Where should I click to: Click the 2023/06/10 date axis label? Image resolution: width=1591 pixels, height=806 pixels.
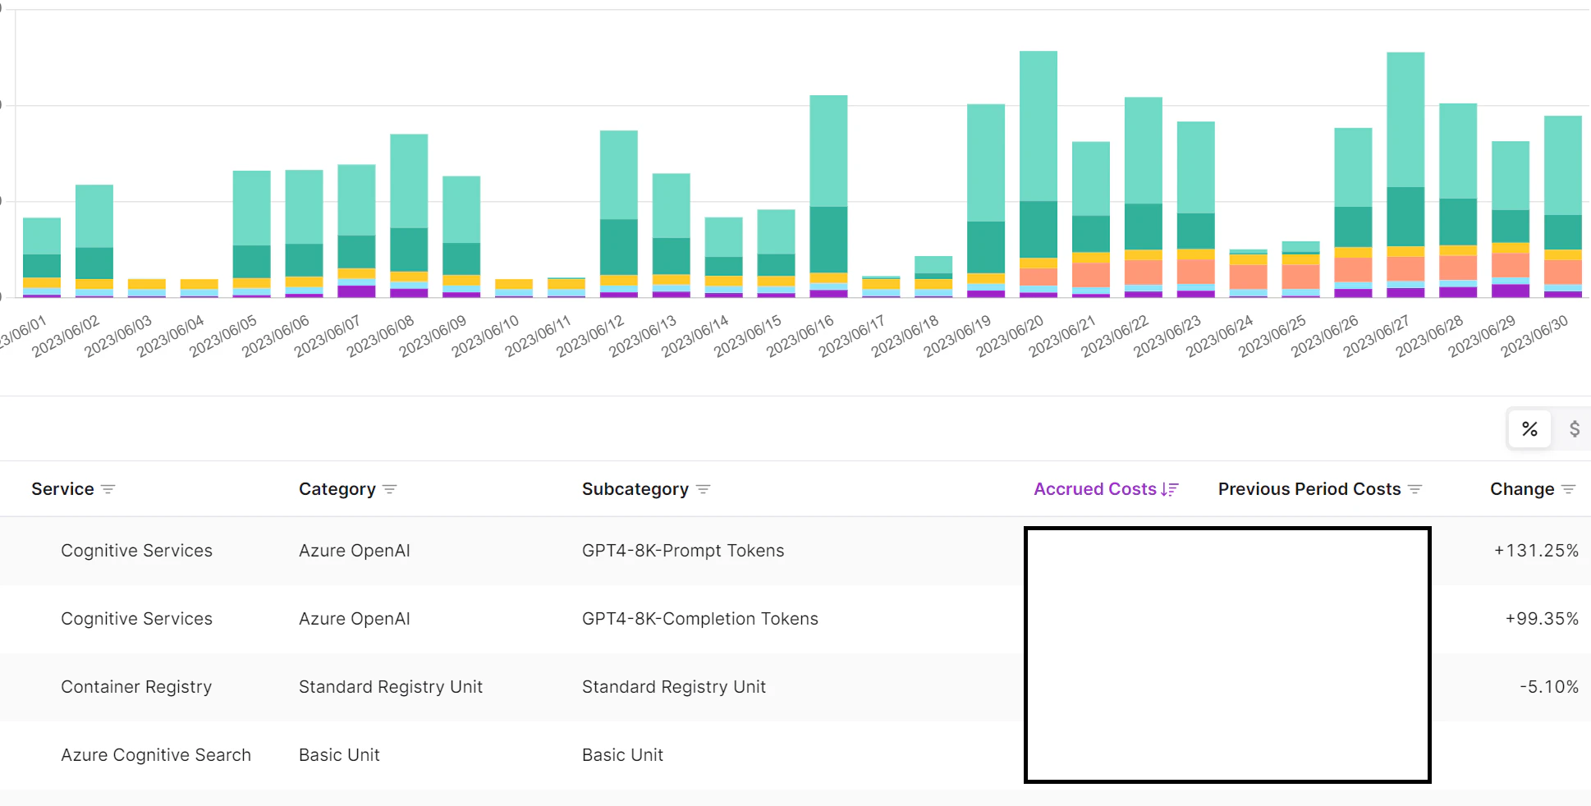pyautogui.click(x=485, y=337)
